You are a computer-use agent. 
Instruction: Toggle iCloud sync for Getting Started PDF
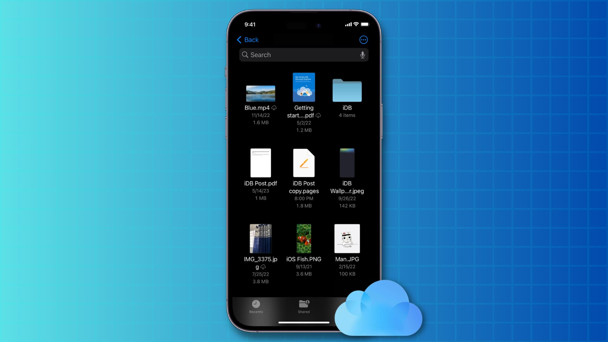[318, 115]
